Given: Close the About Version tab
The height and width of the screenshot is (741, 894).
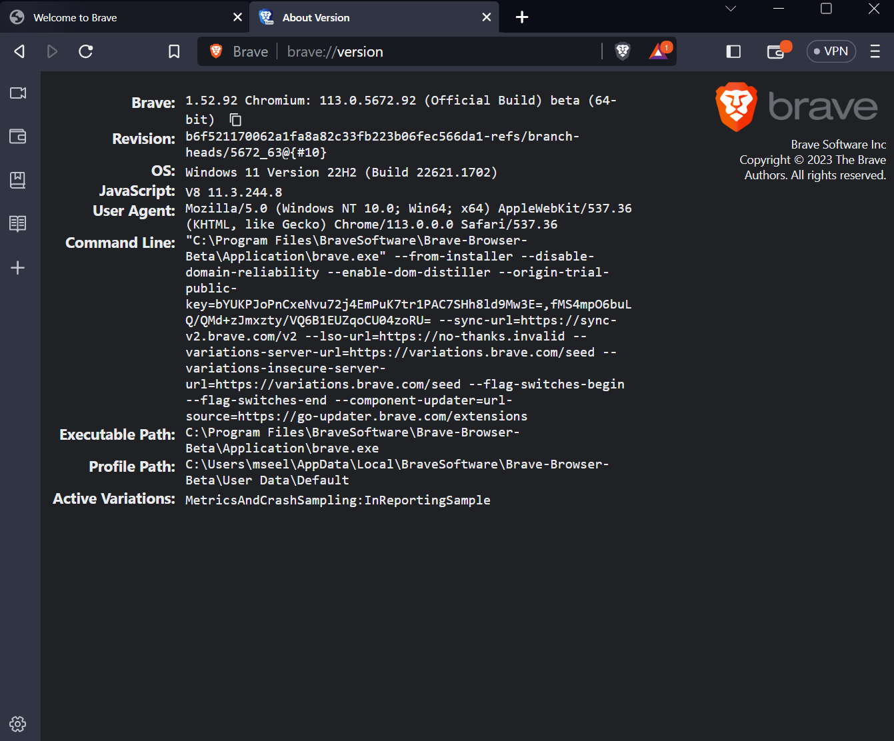Looking at the screenshot, I should (487, 17).
